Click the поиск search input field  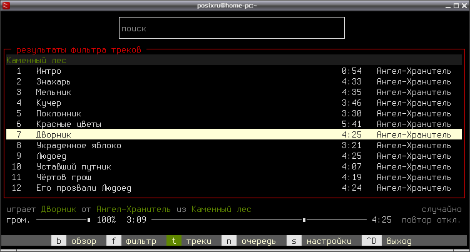(232, 28)
